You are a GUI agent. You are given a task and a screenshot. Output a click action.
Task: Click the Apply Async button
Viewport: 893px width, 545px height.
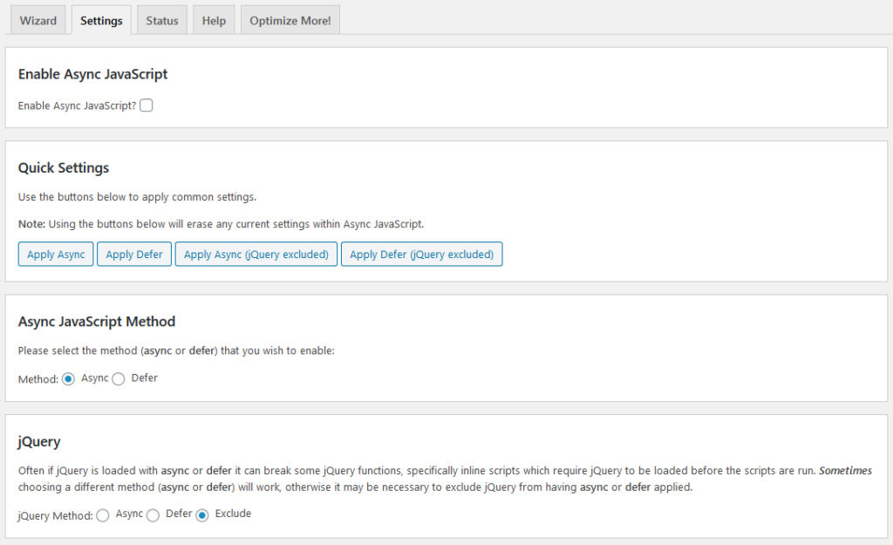click(x=56, y=254)
